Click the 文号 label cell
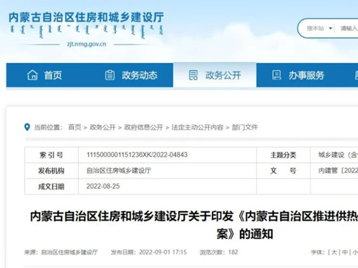 [284, 171]
